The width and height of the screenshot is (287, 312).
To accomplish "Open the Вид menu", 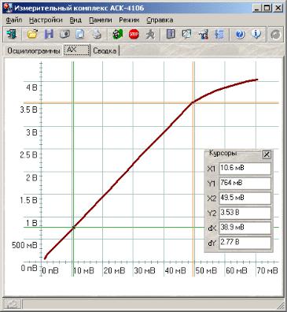I will coord(75,20).
